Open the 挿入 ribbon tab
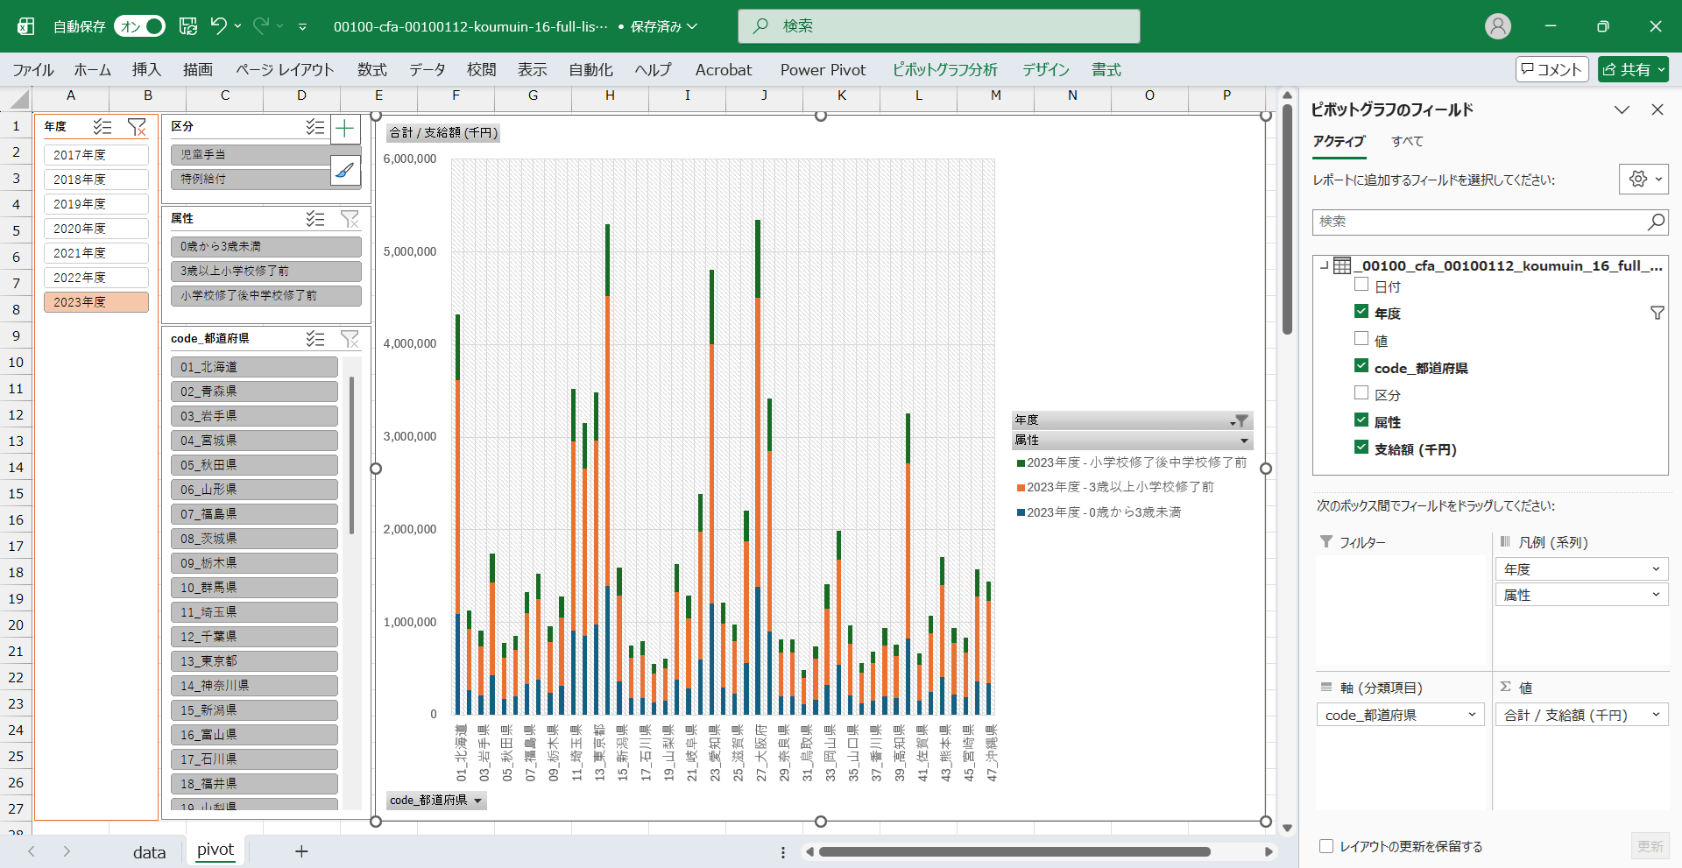 146,70
